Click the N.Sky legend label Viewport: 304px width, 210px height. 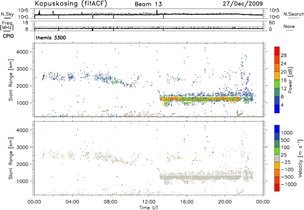coord(7,14)
